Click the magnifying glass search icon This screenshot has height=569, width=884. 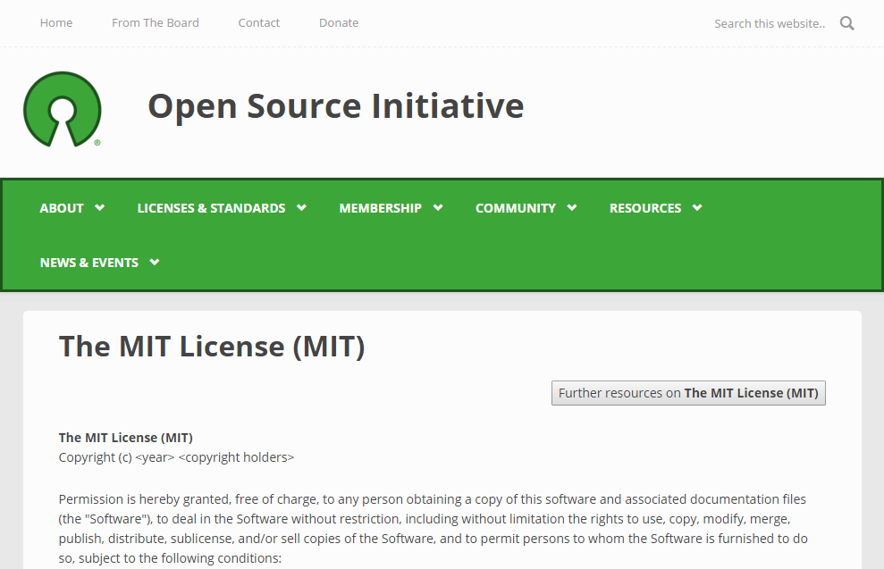(846, 23)
